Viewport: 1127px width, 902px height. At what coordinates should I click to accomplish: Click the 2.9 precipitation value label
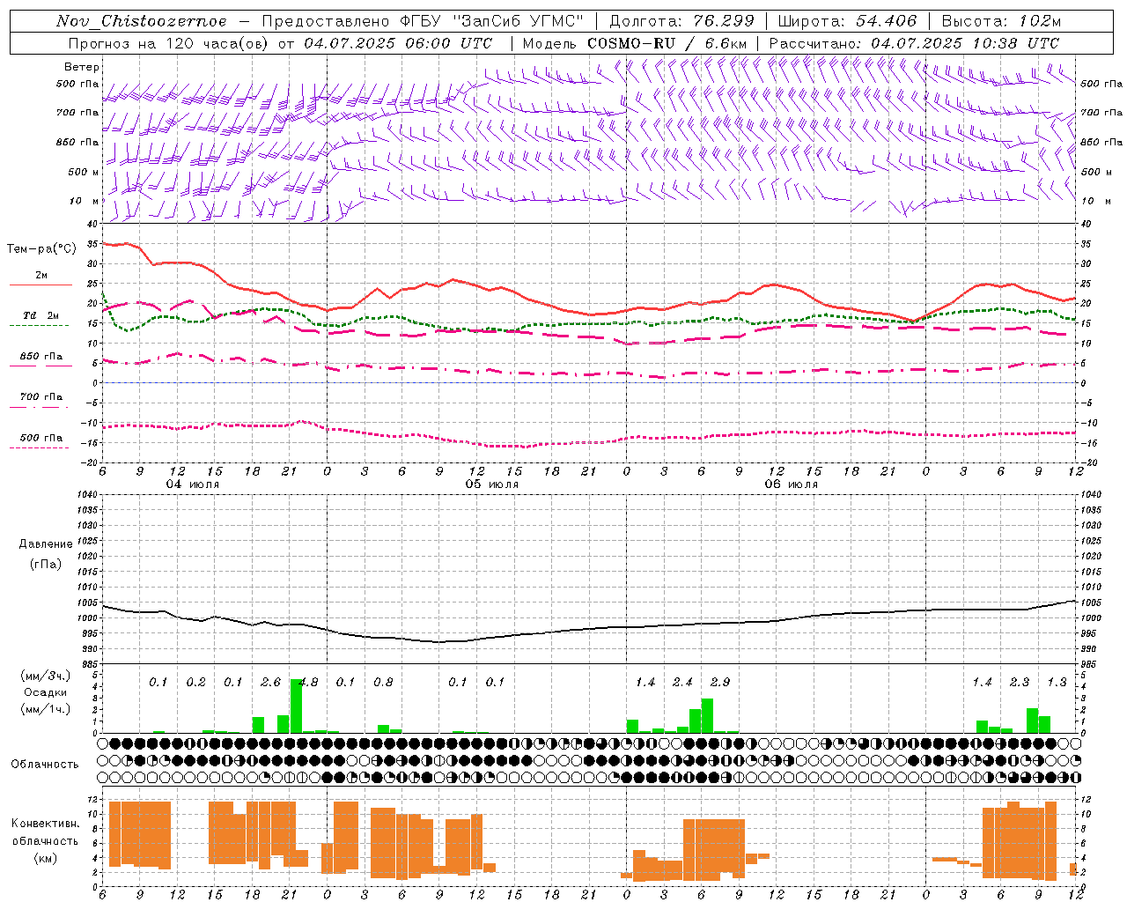(x=719, y=683)
